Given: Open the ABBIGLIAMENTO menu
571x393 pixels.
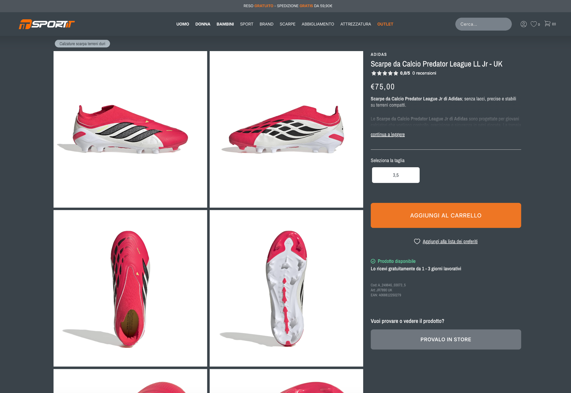Looking at the screenshot, I should (x=318, y=24).
